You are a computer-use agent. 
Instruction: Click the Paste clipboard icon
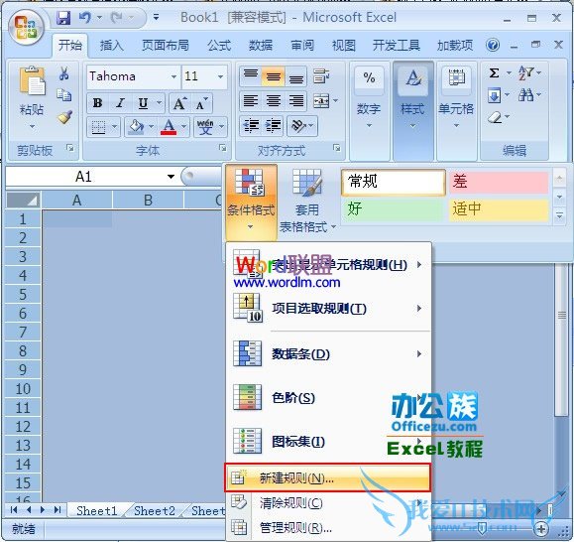32,81
